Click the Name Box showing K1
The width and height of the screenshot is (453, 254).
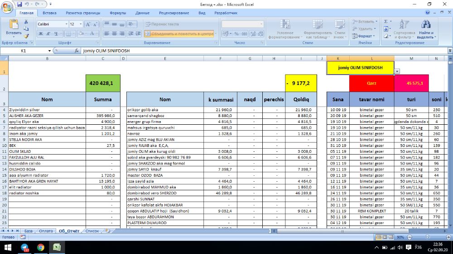point(24,51)
